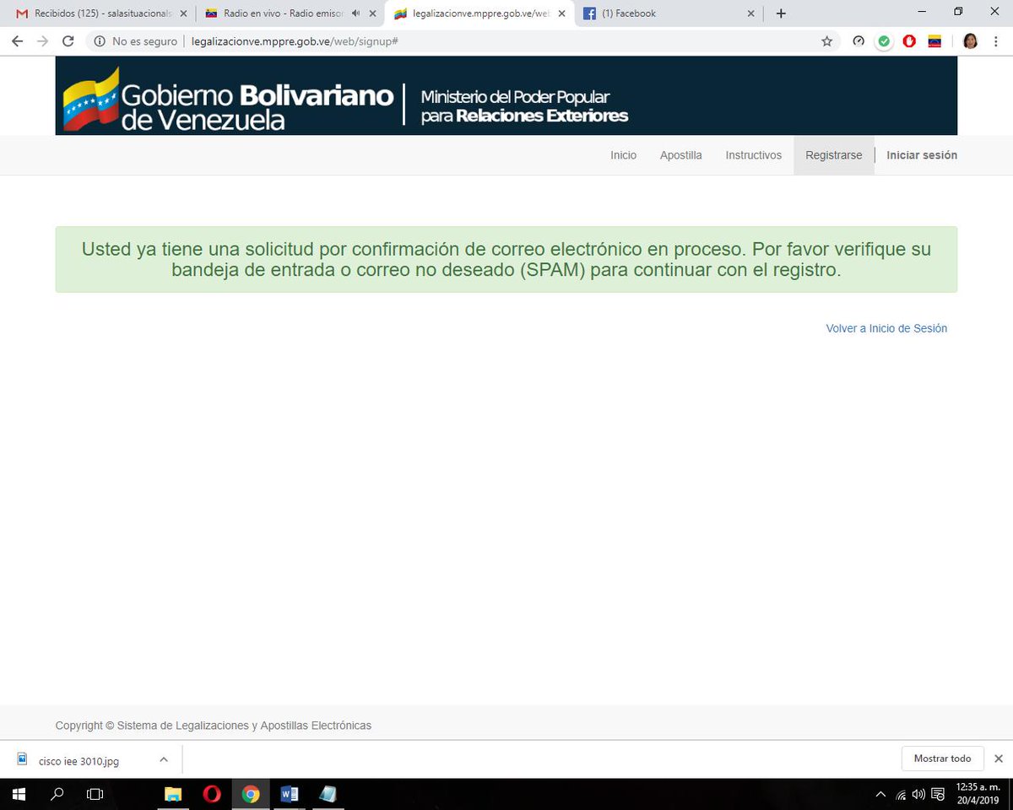Open the volume tray icon
The width and height of the screenshot is (1013, 810).
pyautogui.click(x=918, y=794)
